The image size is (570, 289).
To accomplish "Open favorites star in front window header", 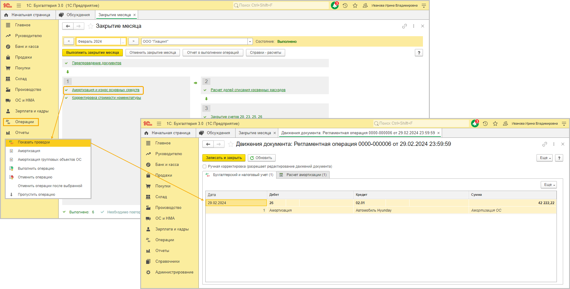I will (495, 123).
